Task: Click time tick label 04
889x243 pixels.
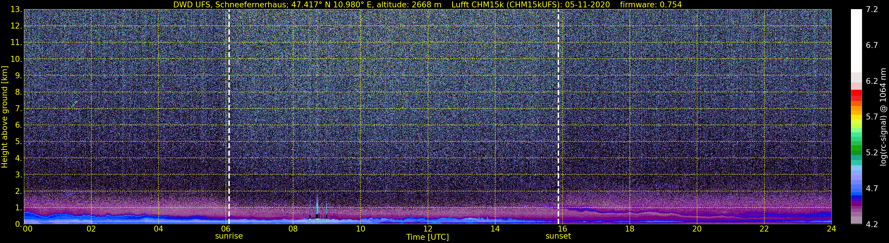Action: (x=158, y=229)
